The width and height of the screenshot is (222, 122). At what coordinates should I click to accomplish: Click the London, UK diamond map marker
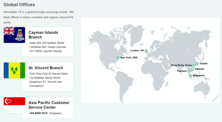click(146, 51)
